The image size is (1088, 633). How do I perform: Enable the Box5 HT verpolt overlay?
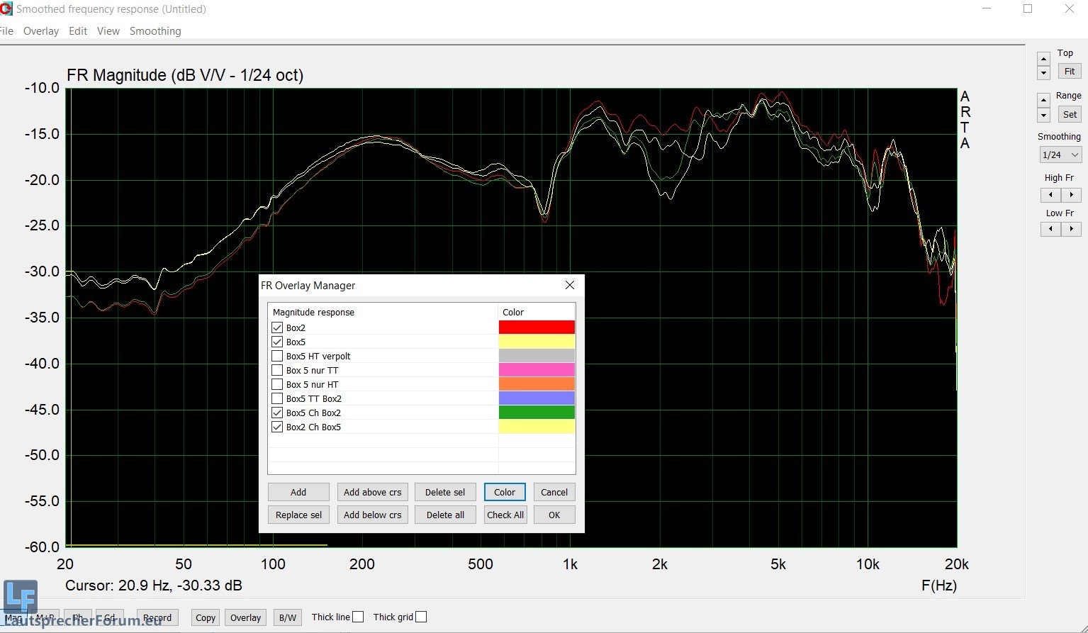tap(277, 357)
